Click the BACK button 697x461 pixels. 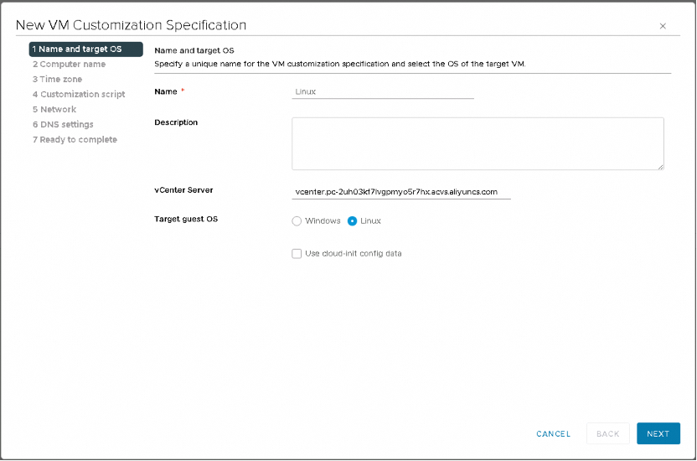click(607, 433)
